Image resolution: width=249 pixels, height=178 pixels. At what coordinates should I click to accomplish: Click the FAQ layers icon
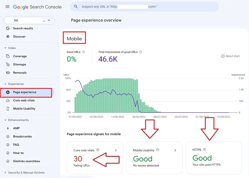point(8,145)
